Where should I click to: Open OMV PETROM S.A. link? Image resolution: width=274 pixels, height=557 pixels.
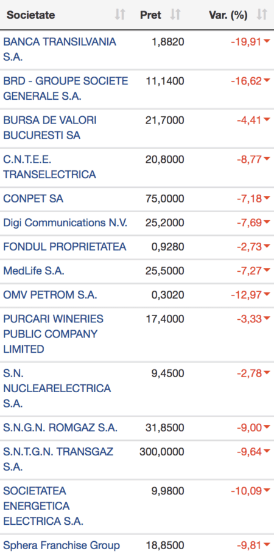[50, 295]
